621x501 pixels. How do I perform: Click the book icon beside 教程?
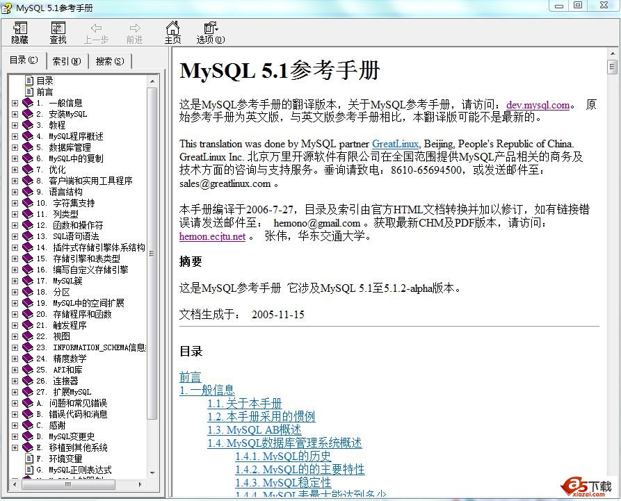(x=28, y=125)
